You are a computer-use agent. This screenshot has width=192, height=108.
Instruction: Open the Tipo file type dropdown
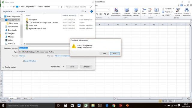click(x=44, y=52)
